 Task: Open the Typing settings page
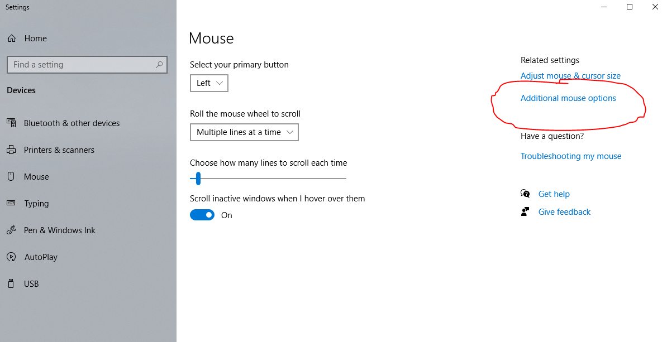tap(36, 204)
